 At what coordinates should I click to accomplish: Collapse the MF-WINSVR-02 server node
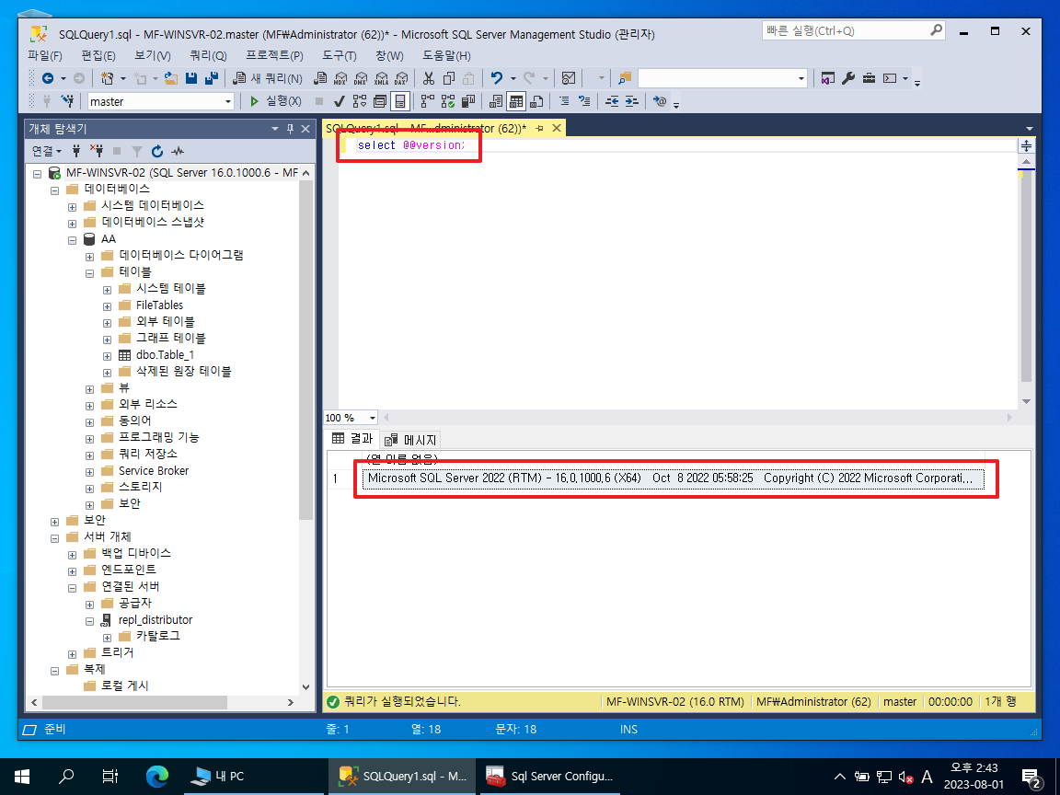[x=37, y=174]
